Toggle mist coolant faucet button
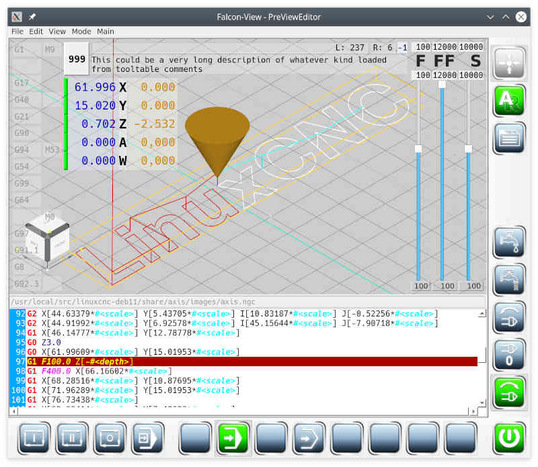 [x=509, y=242]
